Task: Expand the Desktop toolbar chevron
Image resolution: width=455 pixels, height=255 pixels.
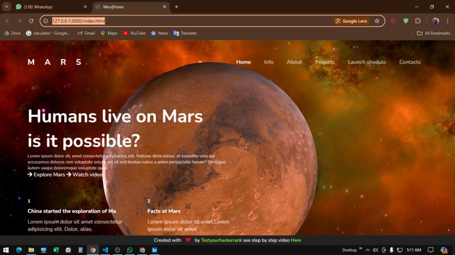Action: [x=361, y=248]
